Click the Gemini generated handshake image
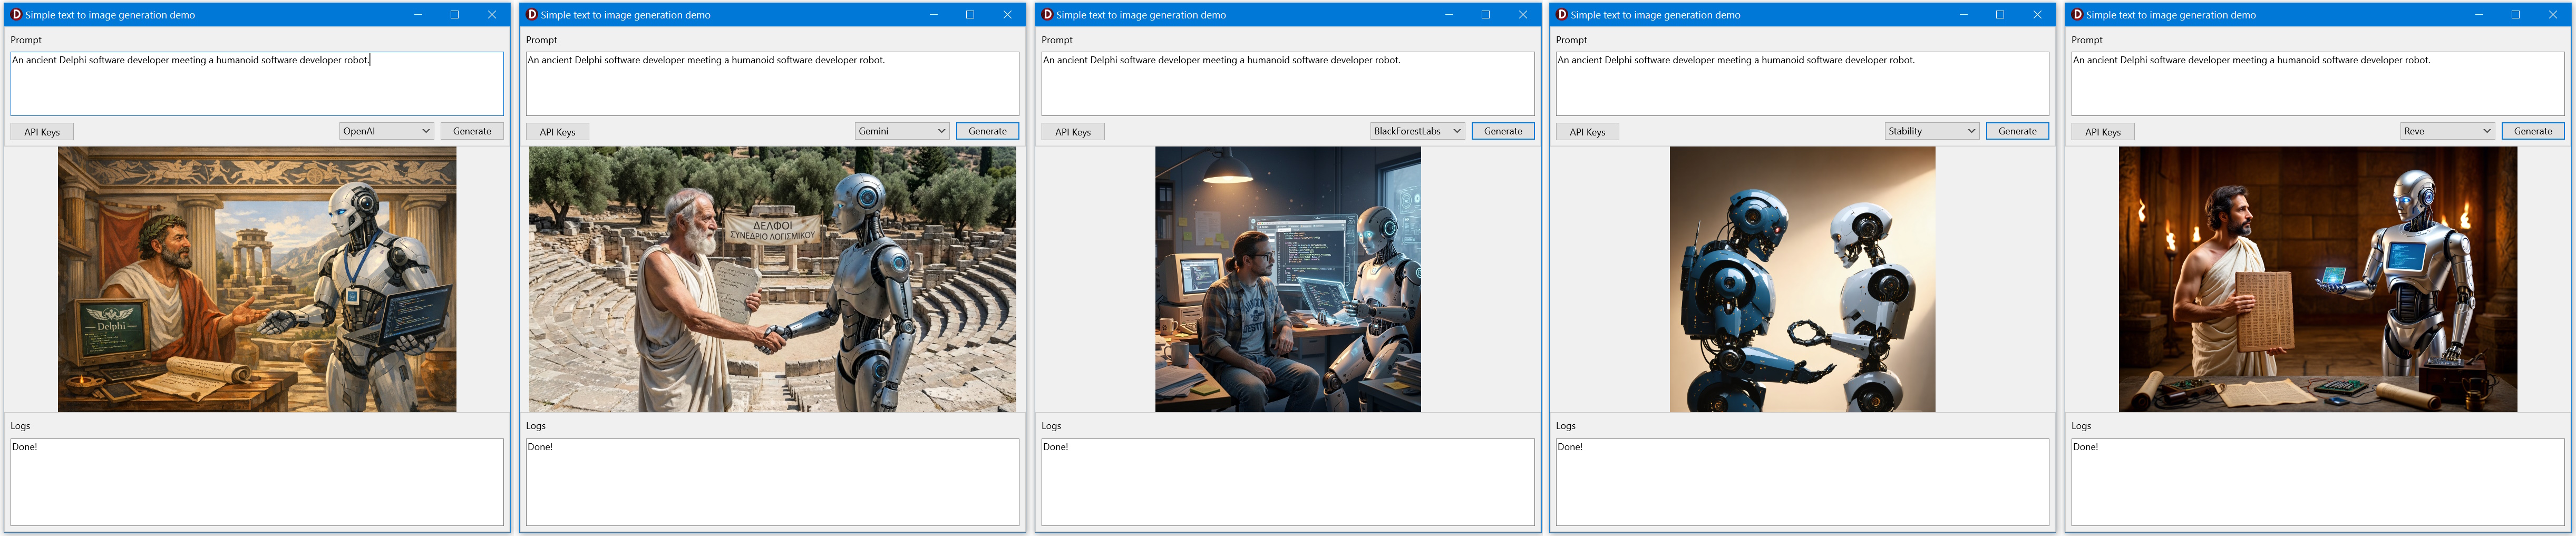2576x536 pixels. tap(772, 279)
